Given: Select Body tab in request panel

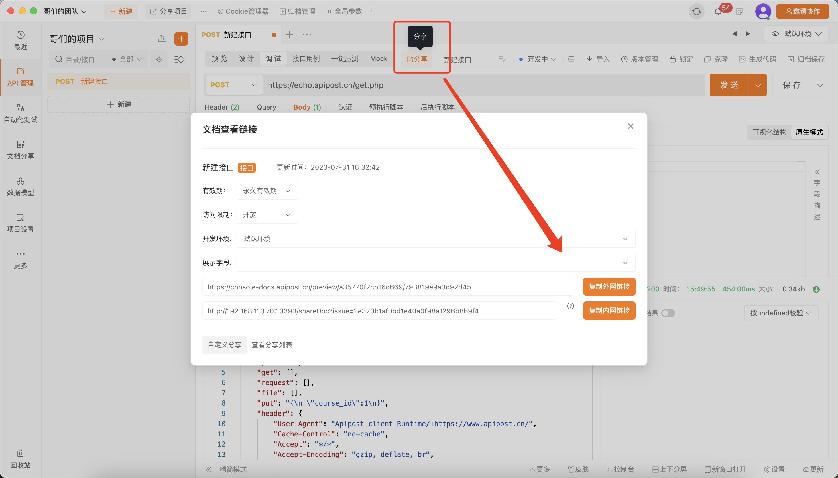Looking at the screenshot, I should coord(306,107).
